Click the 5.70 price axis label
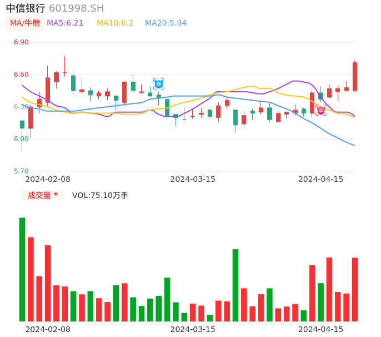 tap(21, 171)
